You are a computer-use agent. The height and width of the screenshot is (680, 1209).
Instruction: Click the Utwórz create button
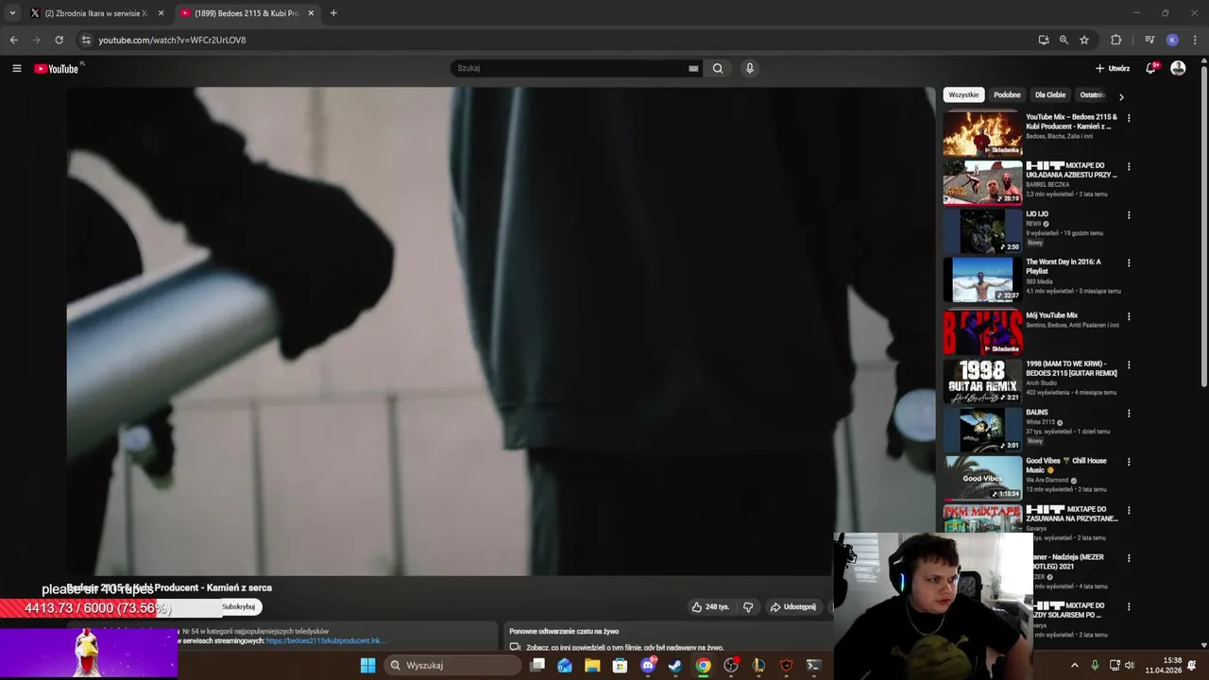[x=1113, y=68]
